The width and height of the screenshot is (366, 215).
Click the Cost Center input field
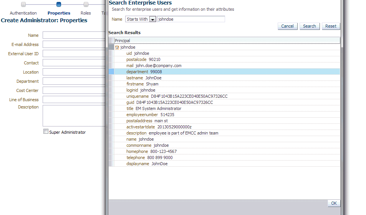pyautogui.click(x=74, y=90)
